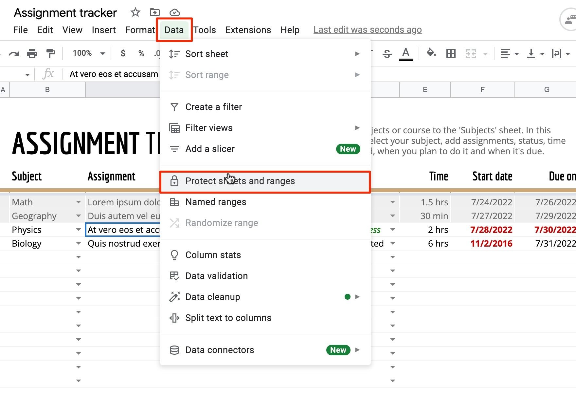This screenshot has height=393, width=576.
Task: Open status dropdown in the Math row
Action: pyautogui.click(x=393, y=202)
